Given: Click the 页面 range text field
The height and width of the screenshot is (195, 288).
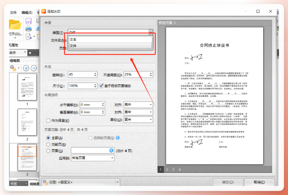Looking at the screenshot, I should pyautogui.click(x=92, y=150).
